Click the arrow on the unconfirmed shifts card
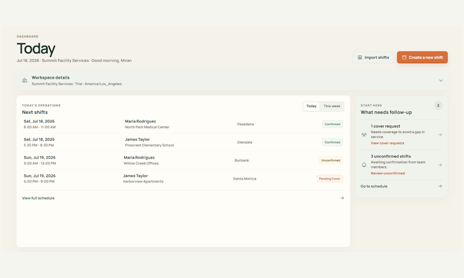This screenshot has width=464, height=278. click(440, 165)
